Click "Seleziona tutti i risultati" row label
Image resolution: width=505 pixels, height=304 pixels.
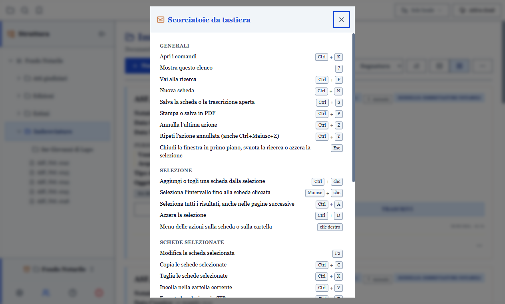(227, 204)
